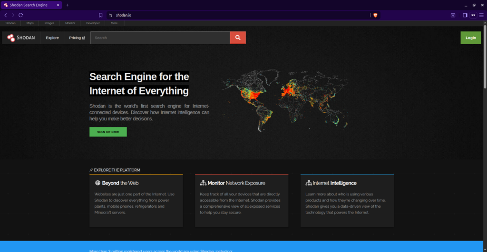Click the site settings icon beside shodan.io
The width and height of the screenshot is (487, 252).
pos(110,15)
